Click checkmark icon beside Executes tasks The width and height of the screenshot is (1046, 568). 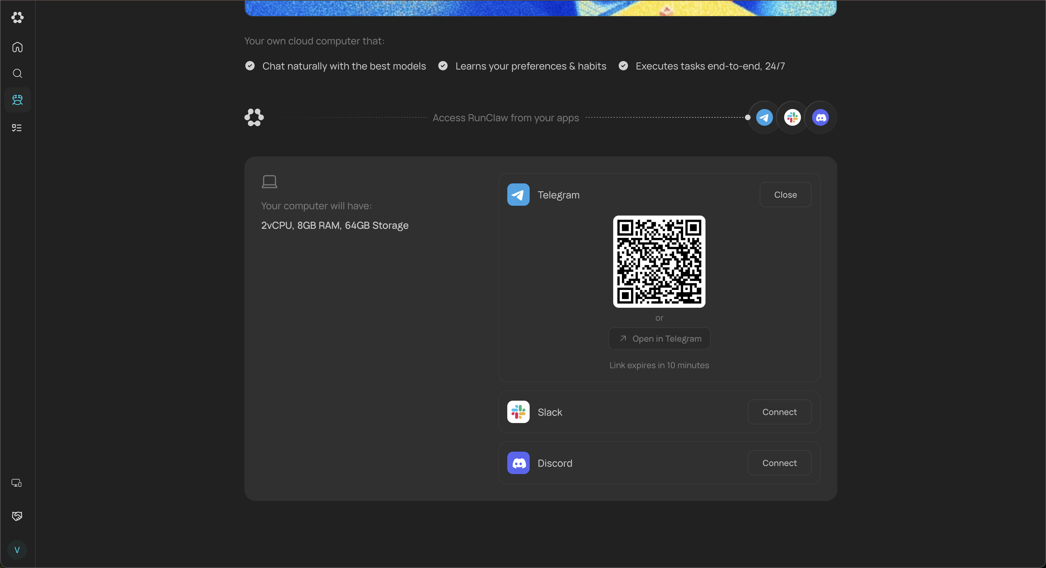pos(623,66)
